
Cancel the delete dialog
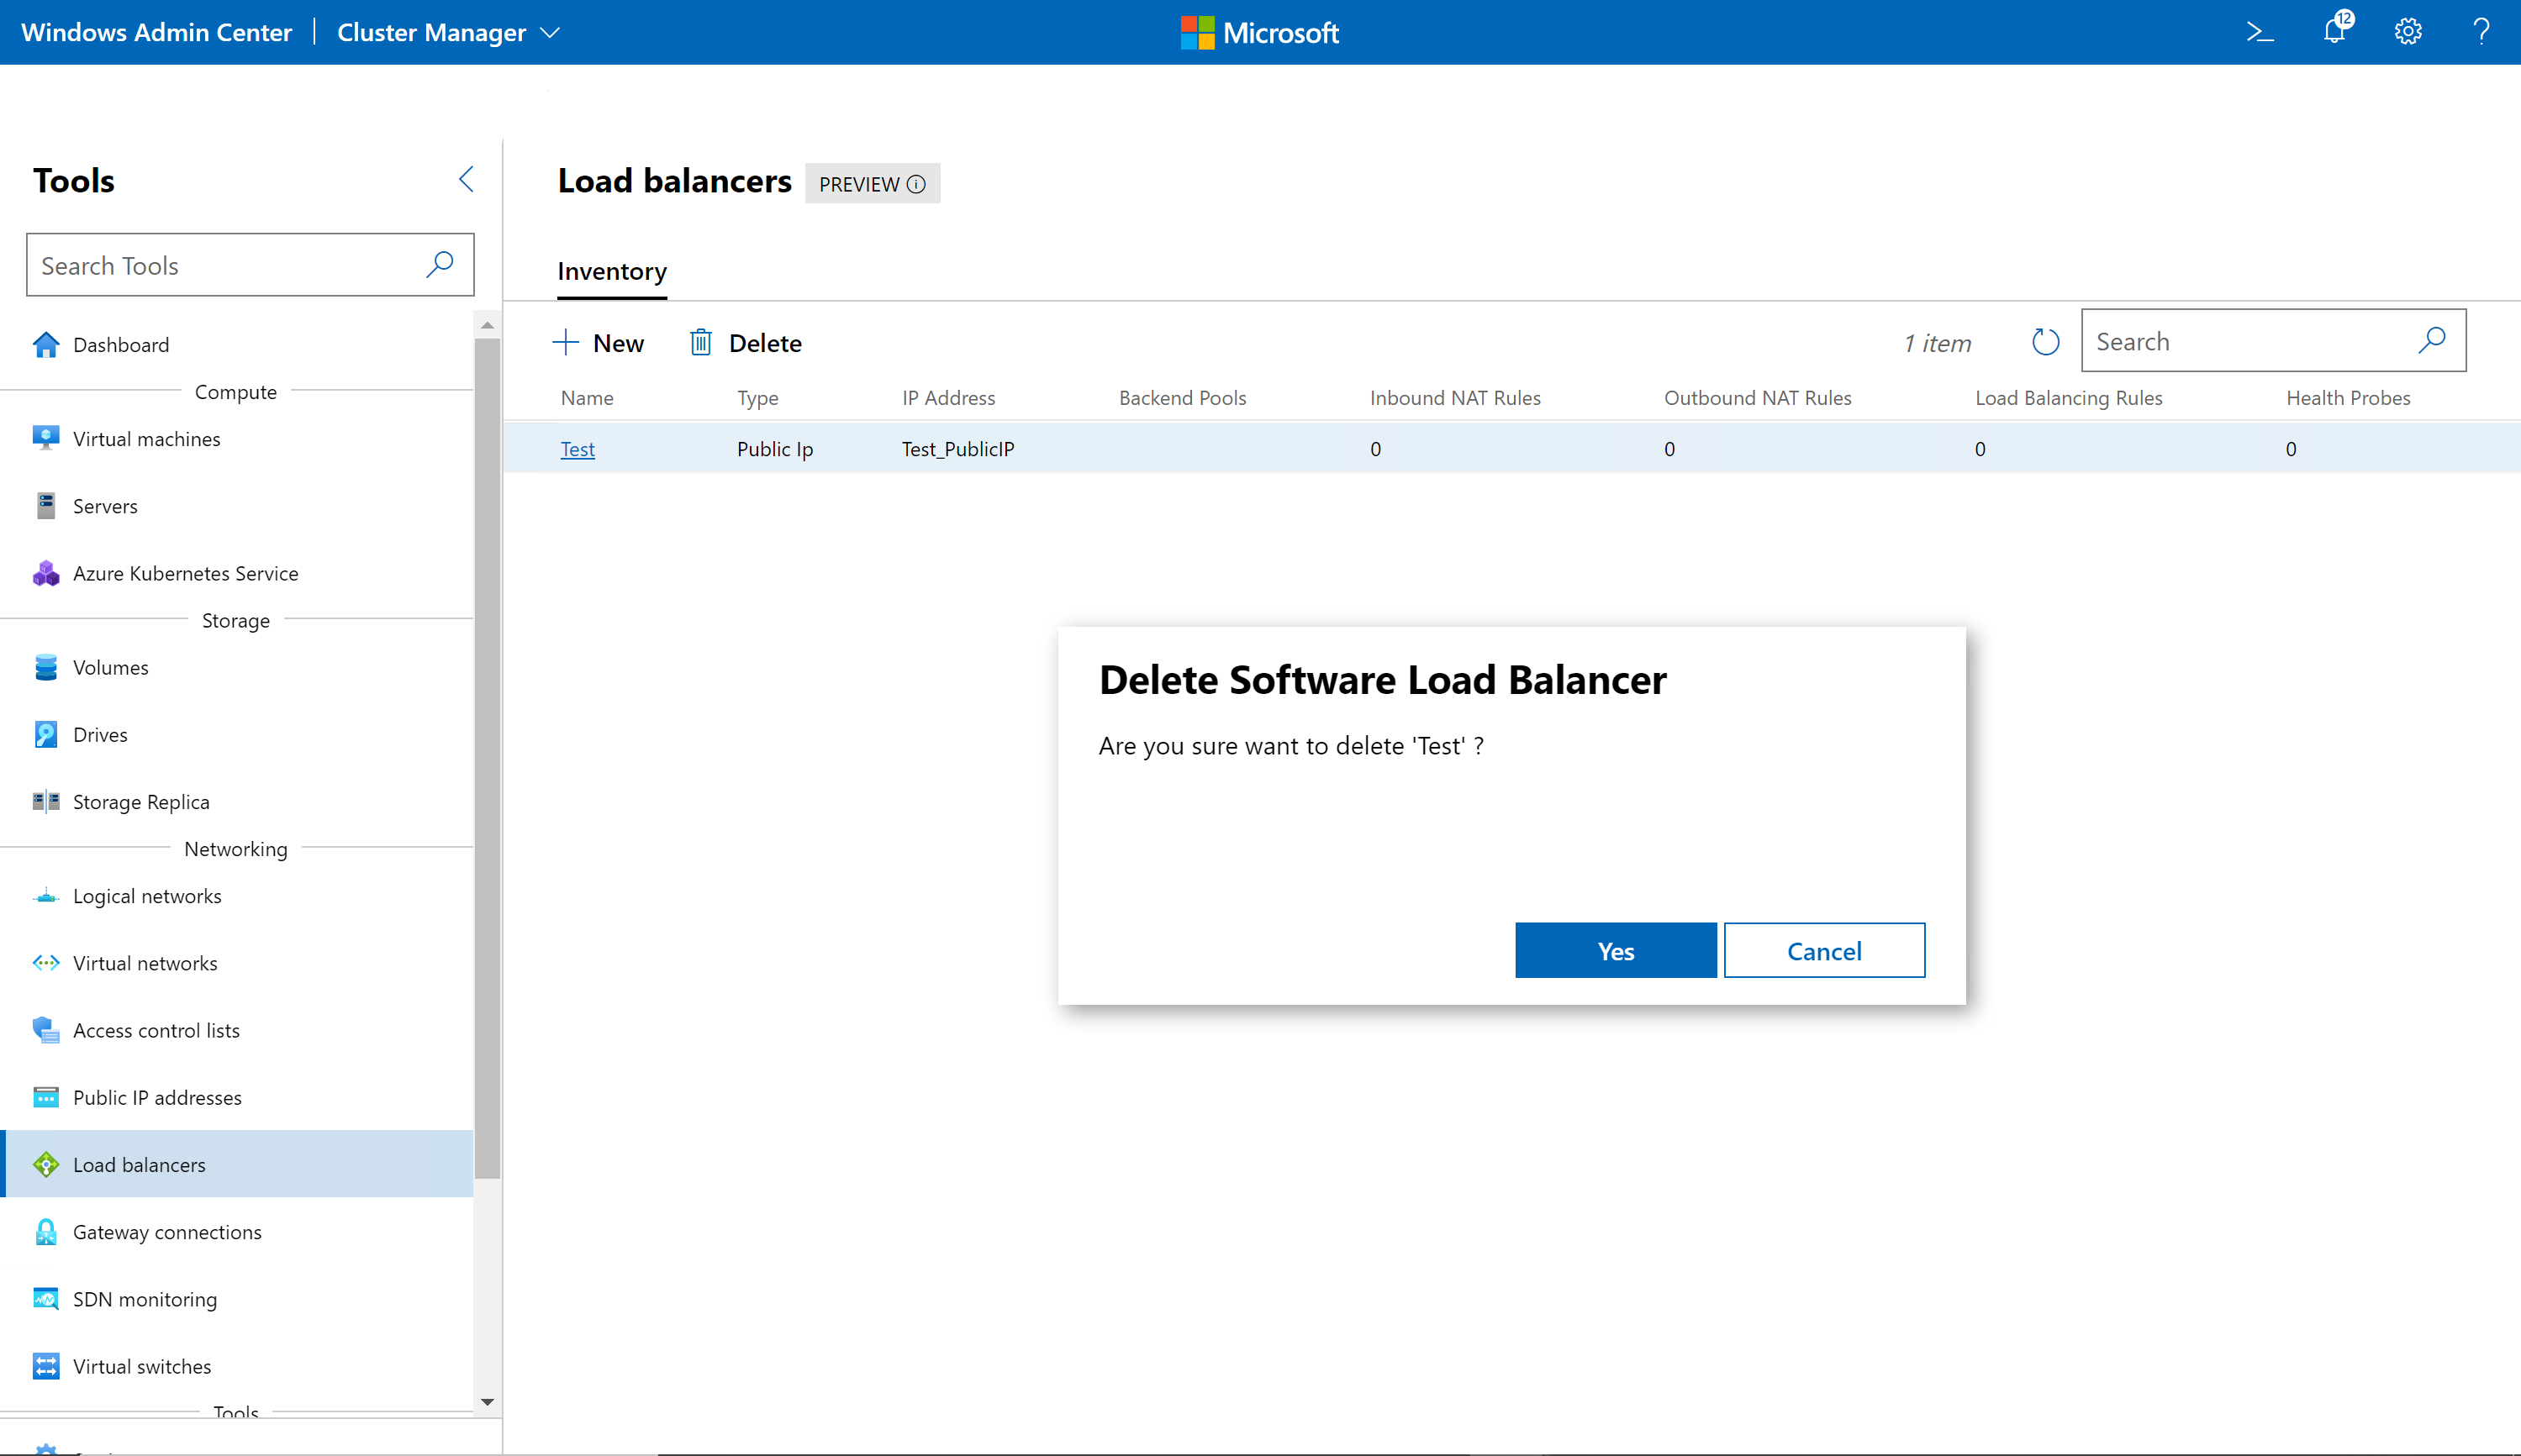(x=1822, y=951)
